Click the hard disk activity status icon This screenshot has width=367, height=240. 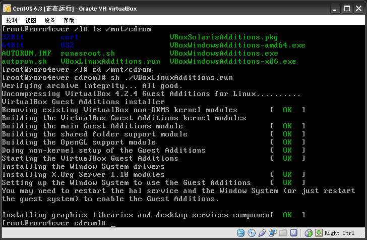tap(240, 233)
